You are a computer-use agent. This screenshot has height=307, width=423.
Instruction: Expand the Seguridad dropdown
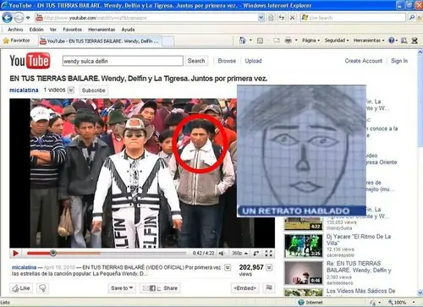pyautogui.click(x=337, y=41)
